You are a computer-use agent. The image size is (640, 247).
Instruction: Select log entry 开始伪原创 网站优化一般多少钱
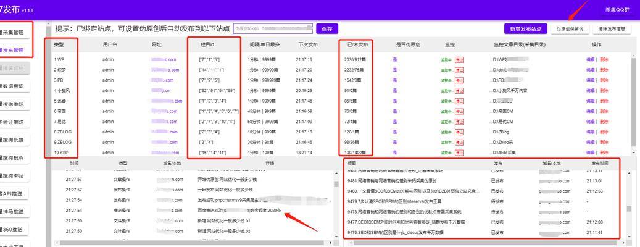(x=227, y=179)
